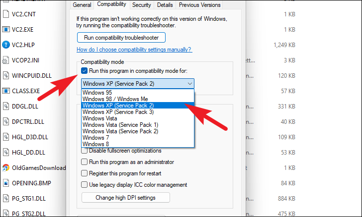
Task: Click Change high DPI settings button
Action: [x=126, y=198]
